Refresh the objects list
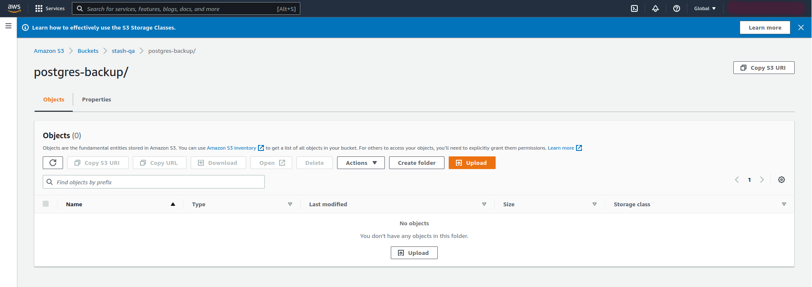 click(x=53, y=163)
